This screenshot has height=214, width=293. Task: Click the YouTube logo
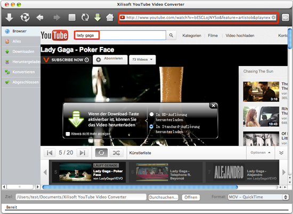[x=54, y=35]
